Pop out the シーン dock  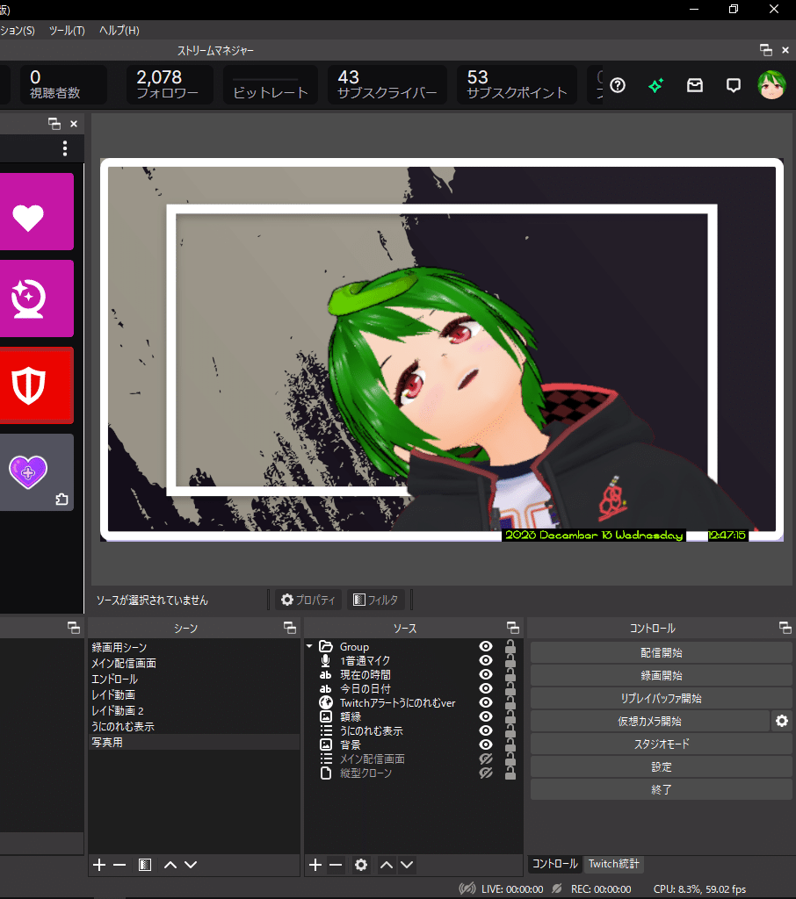[290, 628]
